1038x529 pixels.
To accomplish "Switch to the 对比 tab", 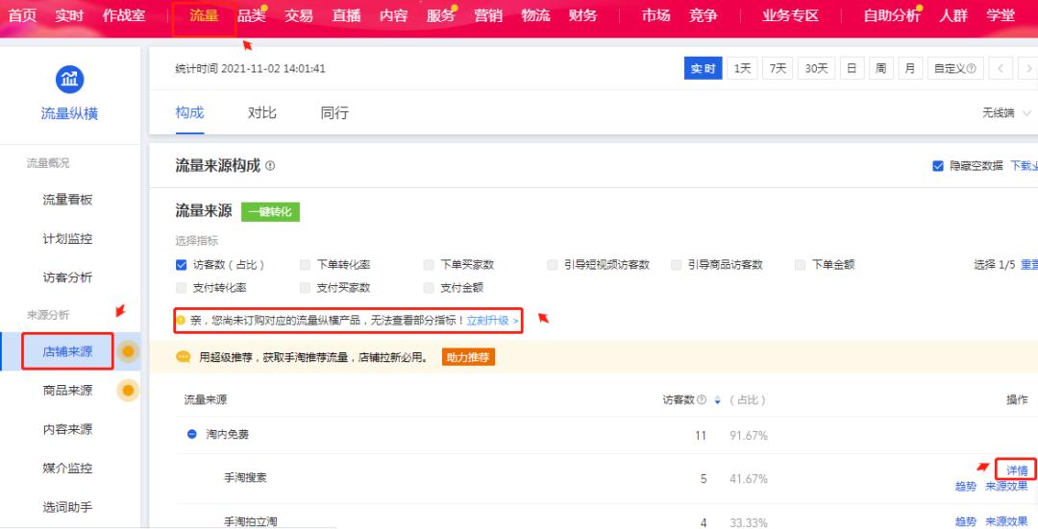I will click(262, 113).
